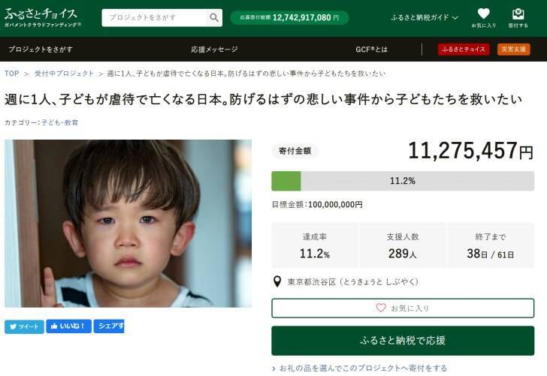Click the 11.2% donation progress bar
The height and width of the screenshot is (376, 547).
click(403, 181)
